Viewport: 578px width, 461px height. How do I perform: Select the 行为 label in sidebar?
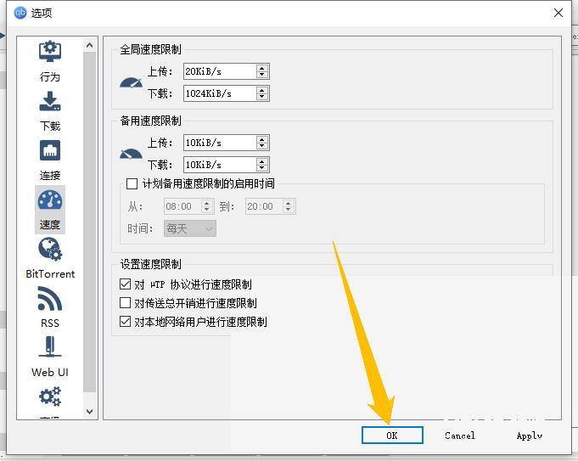coord(50,76)
